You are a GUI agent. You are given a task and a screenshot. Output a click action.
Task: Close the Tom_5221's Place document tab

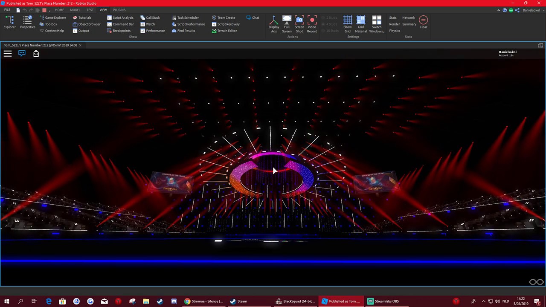(x=80, y=45)
